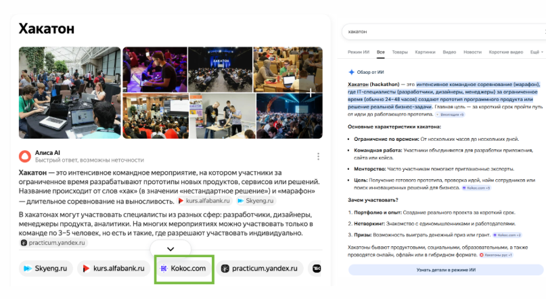Open Хакатоны рус +1 source chip
Viewport: 546px width, 299px height.
[496, 255]
